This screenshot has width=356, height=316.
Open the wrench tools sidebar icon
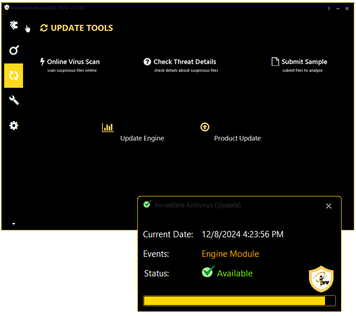(14, 101)
